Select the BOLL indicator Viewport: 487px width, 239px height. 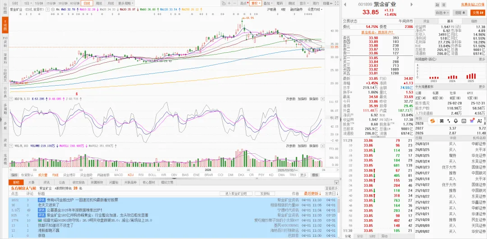point(152,175)
